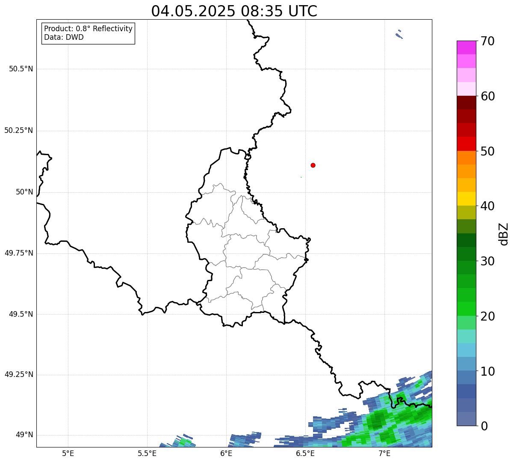Click the 6.5°E longitude label
The image size is (514, 462).
point(305,453)
